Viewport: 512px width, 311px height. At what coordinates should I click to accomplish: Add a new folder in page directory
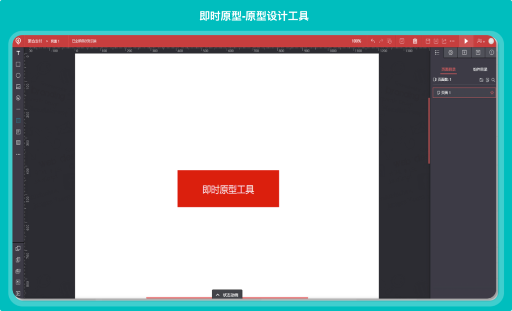coord(481,80)
